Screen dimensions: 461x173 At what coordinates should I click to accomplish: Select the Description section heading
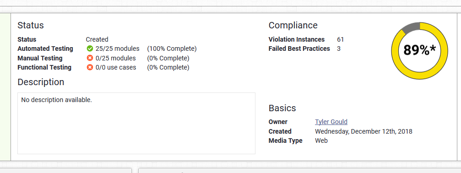(41, 82)
